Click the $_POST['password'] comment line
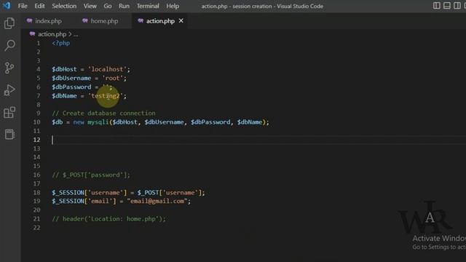 [91, 175]
